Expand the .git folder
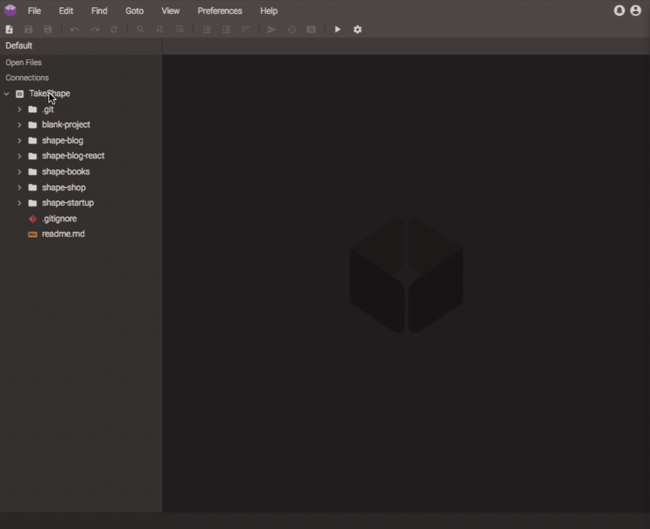 [x=20, y=109]
